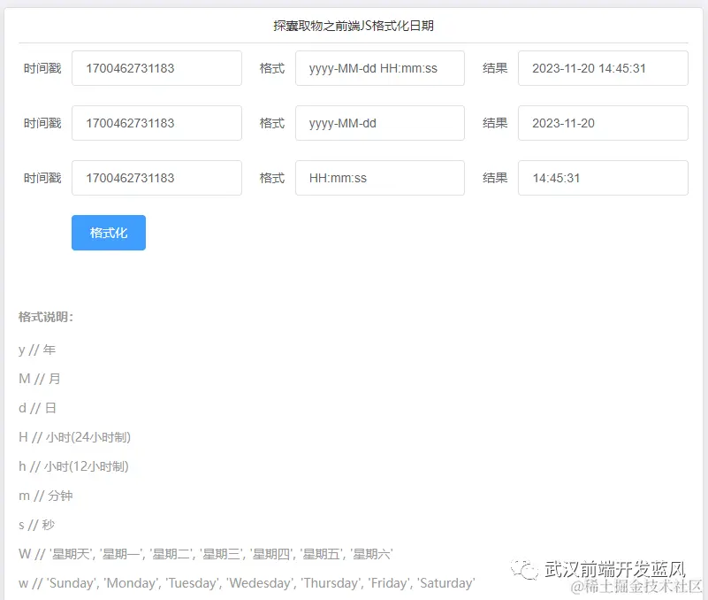Select the yyyy-MM-dd only format field

coord(380,123)
